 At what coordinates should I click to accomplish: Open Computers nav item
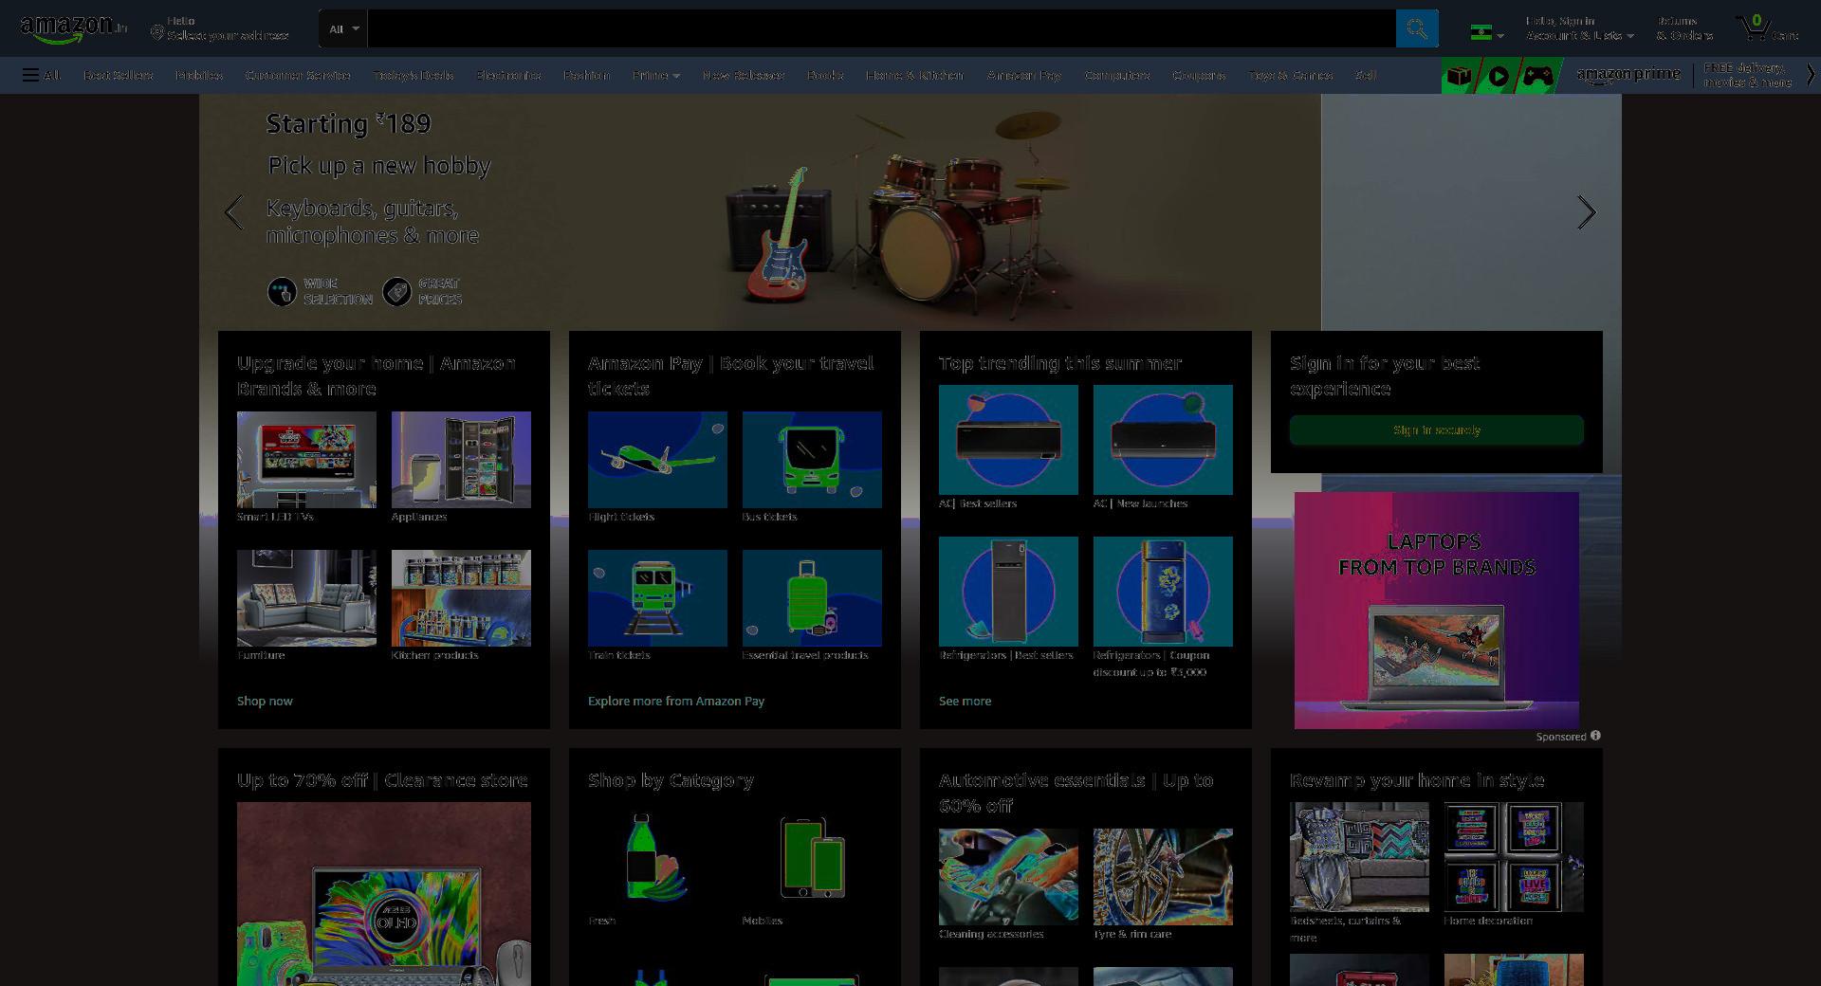[x=1117, y=75]
